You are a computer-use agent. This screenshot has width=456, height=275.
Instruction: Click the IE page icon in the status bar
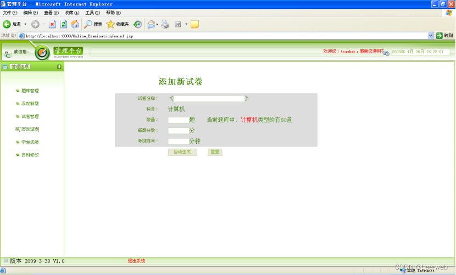3,271
